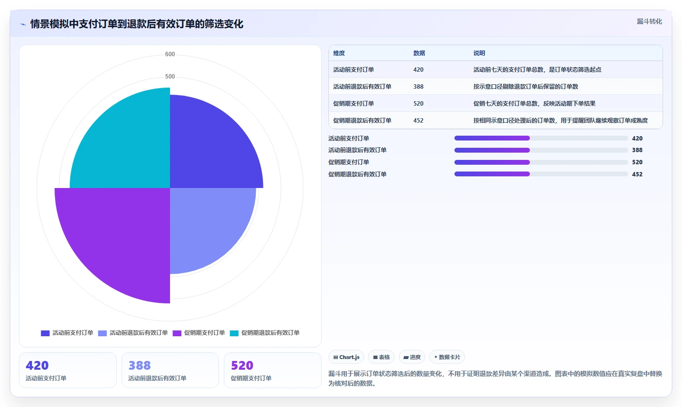Click the 500 axis tick label

click(x=170, y=77)
